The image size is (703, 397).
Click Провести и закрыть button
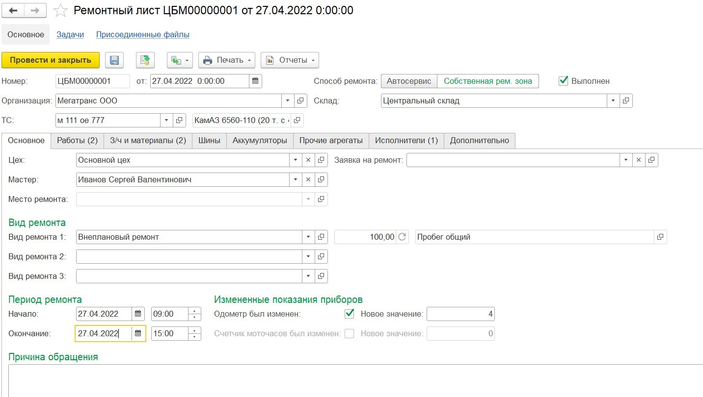[51, 60]
